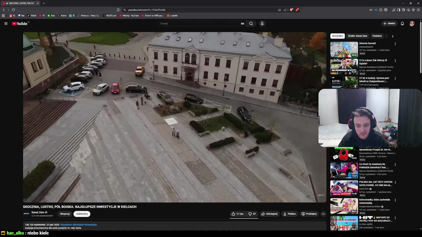Click the cast screen icon in address bar
This screenshot has height=237, width=422.
point(280,10)
